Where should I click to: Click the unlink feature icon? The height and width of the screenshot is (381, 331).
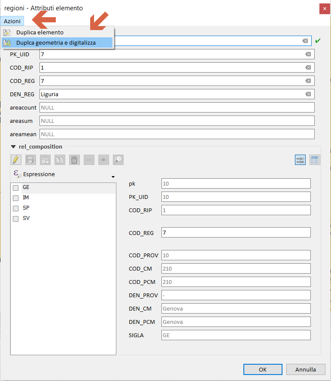[x=103, y=160]
